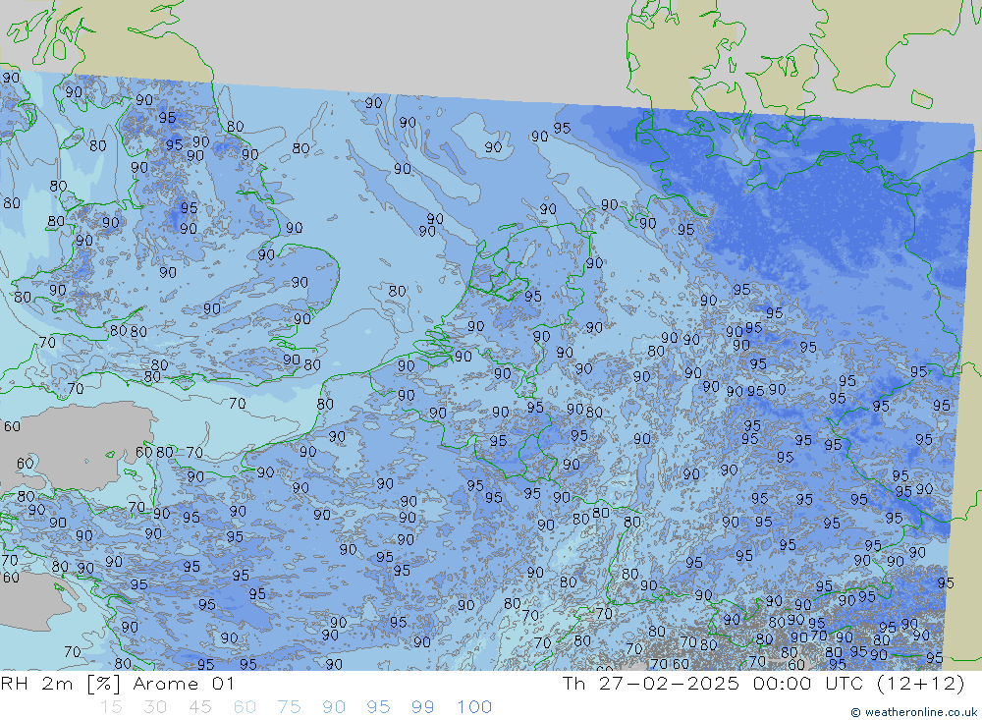The width and height of the screenshot is (982, 720).
Task: Click the legend value 75
Action: [289, 707]
